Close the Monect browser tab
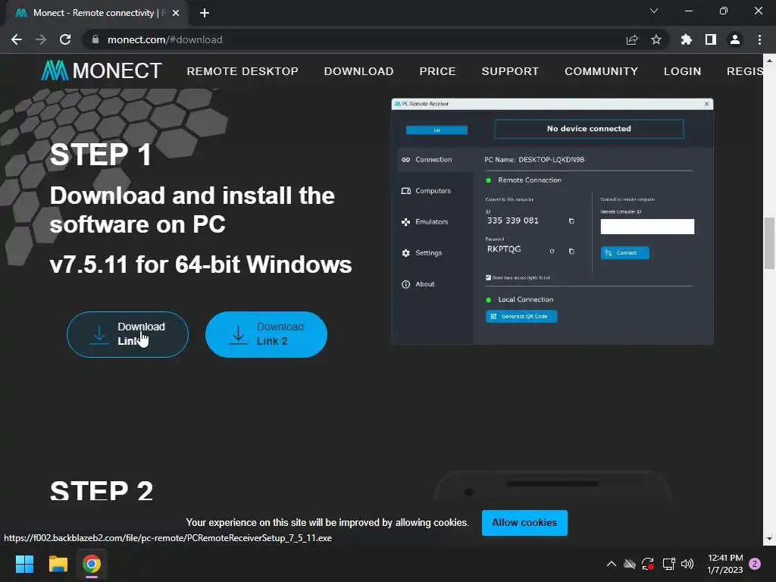776x582 pixels. point(176,13)
